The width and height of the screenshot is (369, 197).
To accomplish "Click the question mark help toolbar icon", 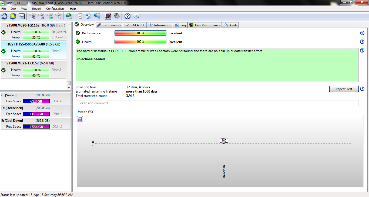I will pos(128,16).
